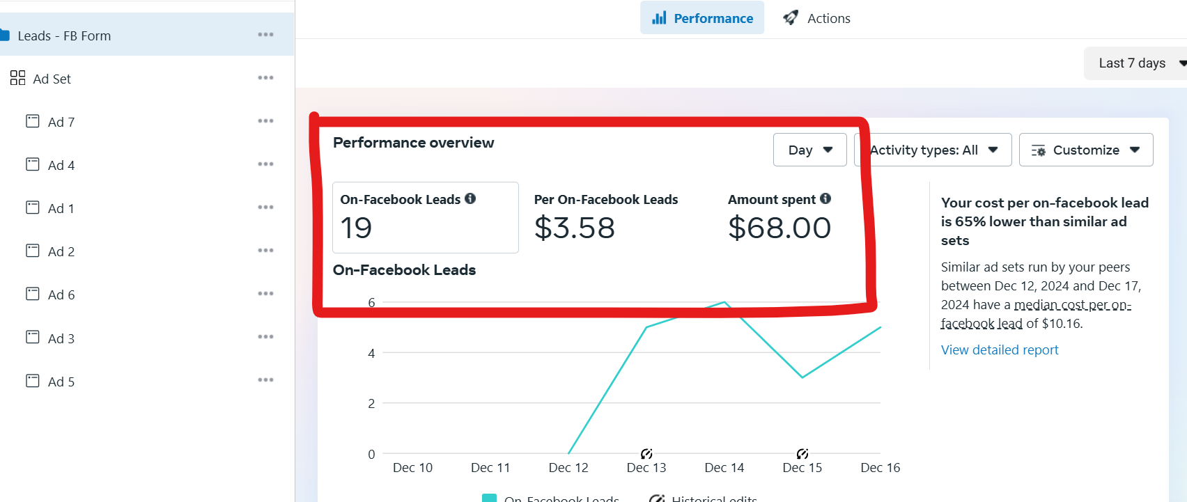Open the three-dot menu for Ad Set
Image resolution: width=1187 pixels, height=502 pixels.
click(x=265, y=78)
